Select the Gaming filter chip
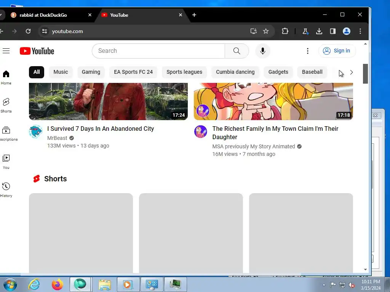The width and height of the screenshot is (390, 292). pos(91,72)
